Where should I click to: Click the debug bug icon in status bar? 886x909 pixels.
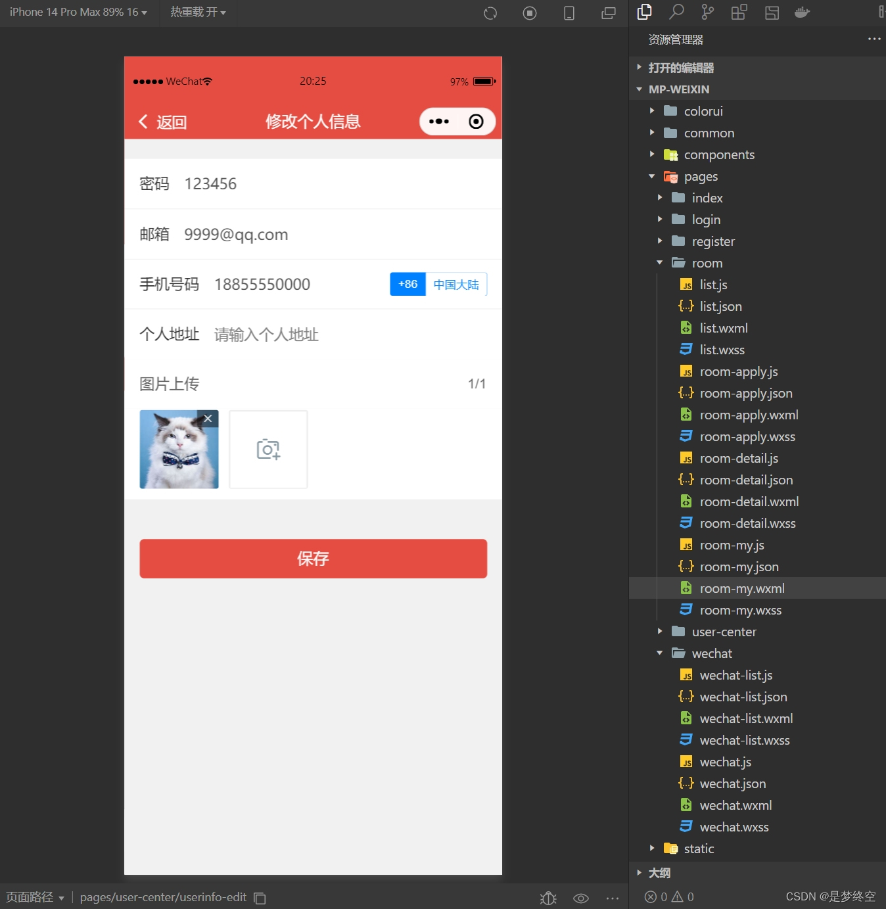(x=548, y=898)
